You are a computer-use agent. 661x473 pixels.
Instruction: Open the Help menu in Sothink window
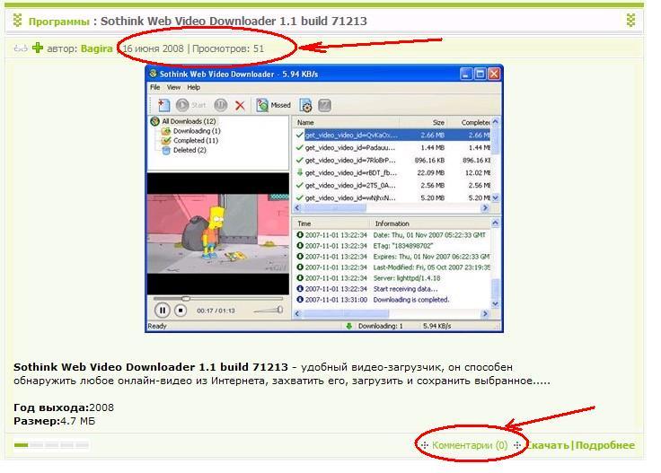click(193, 87)
